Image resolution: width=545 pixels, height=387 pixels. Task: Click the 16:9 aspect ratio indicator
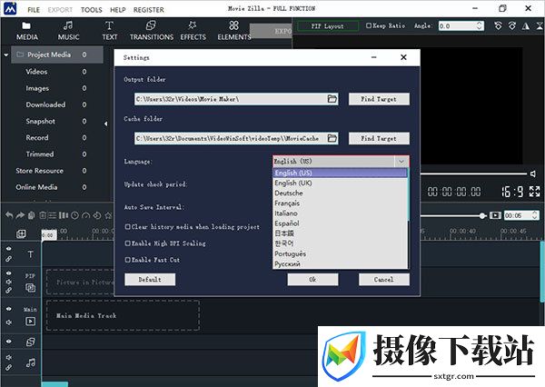pos(512,192)
